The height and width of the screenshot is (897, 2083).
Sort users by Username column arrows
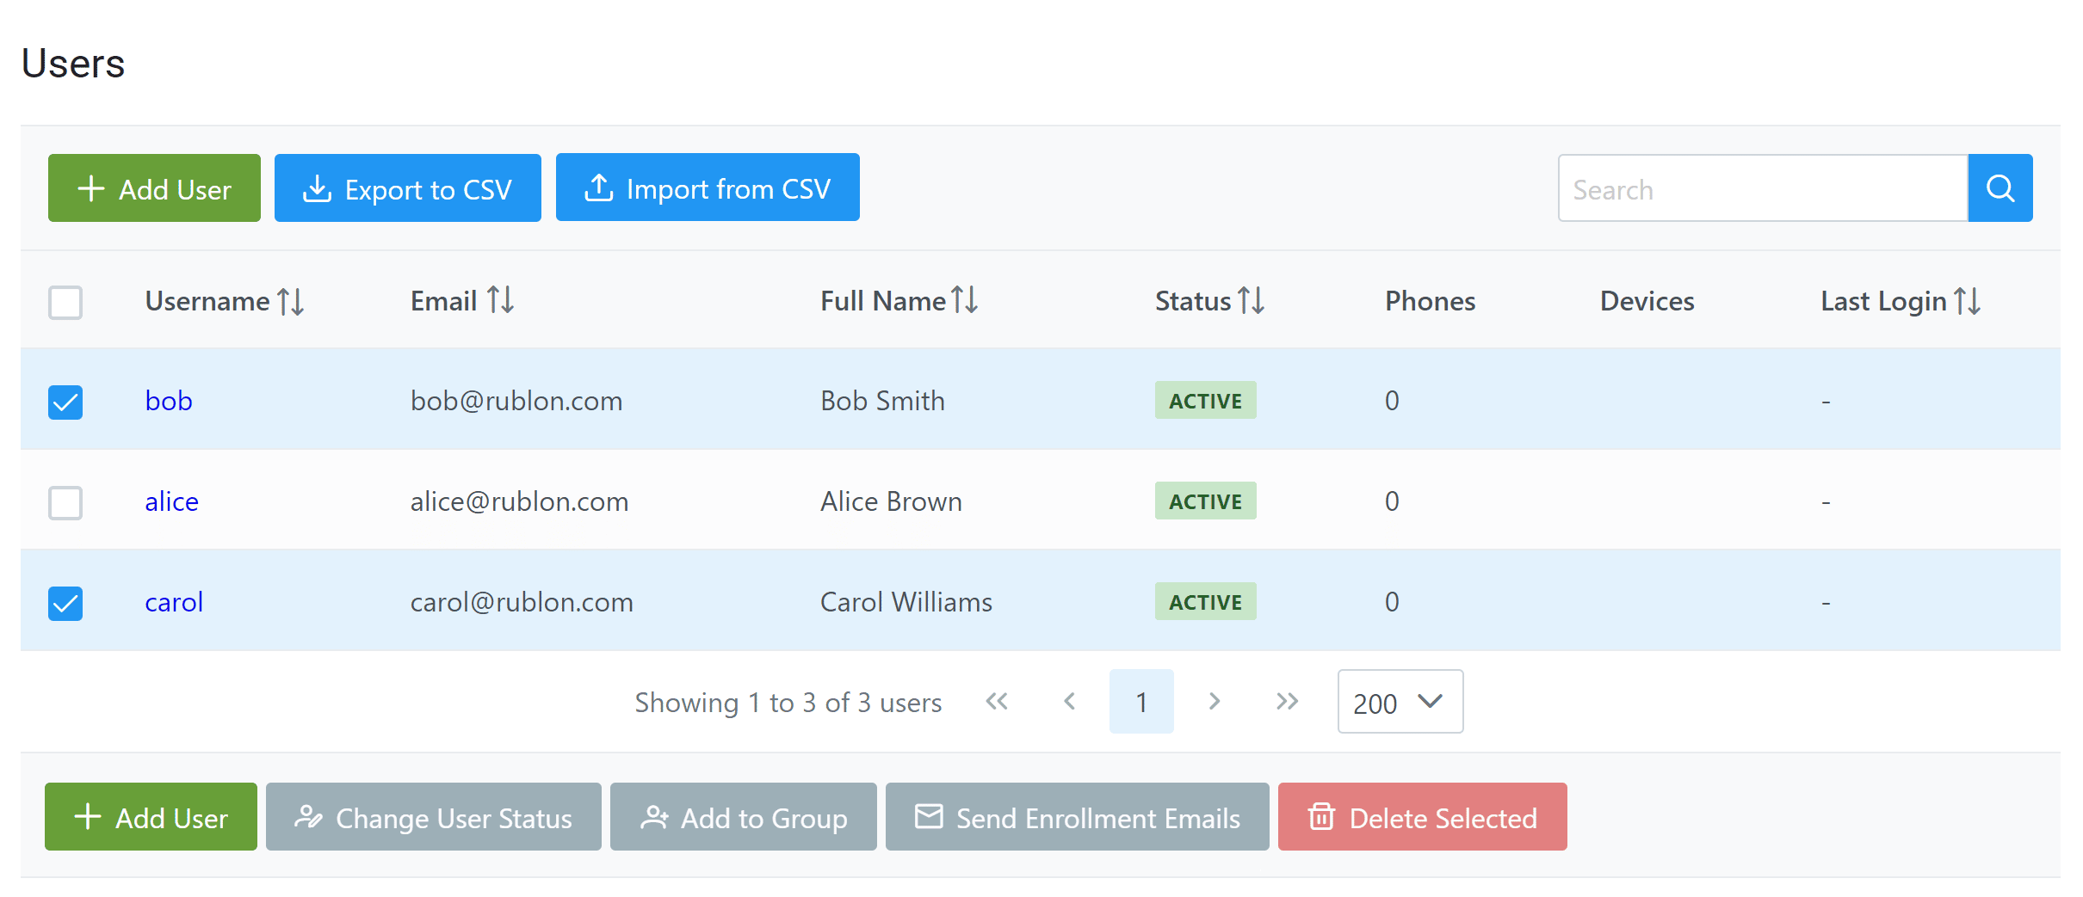[291, 302]
